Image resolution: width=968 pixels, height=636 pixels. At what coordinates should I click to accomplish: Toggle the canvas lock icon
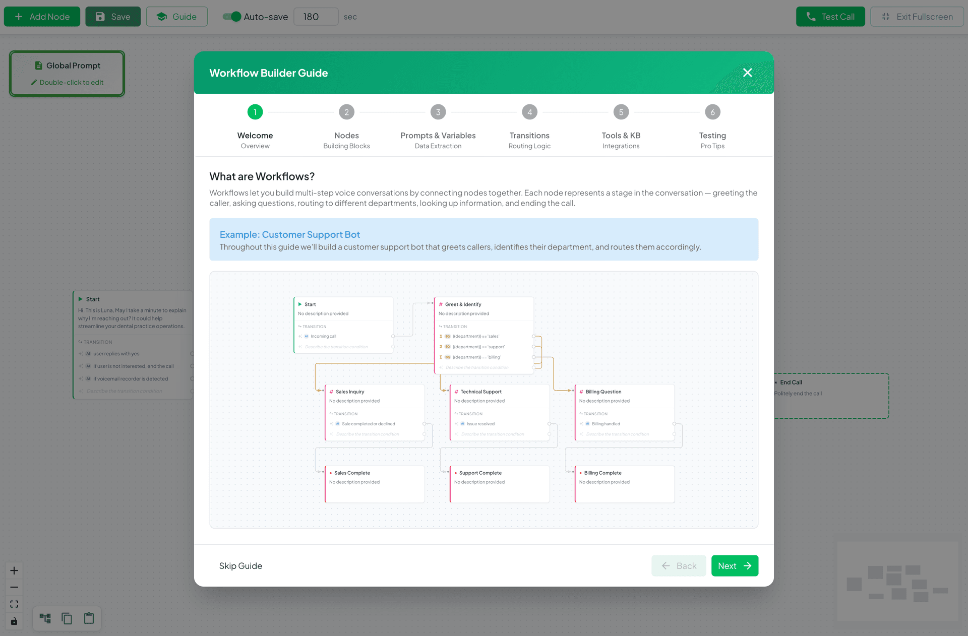pos(14,621)
